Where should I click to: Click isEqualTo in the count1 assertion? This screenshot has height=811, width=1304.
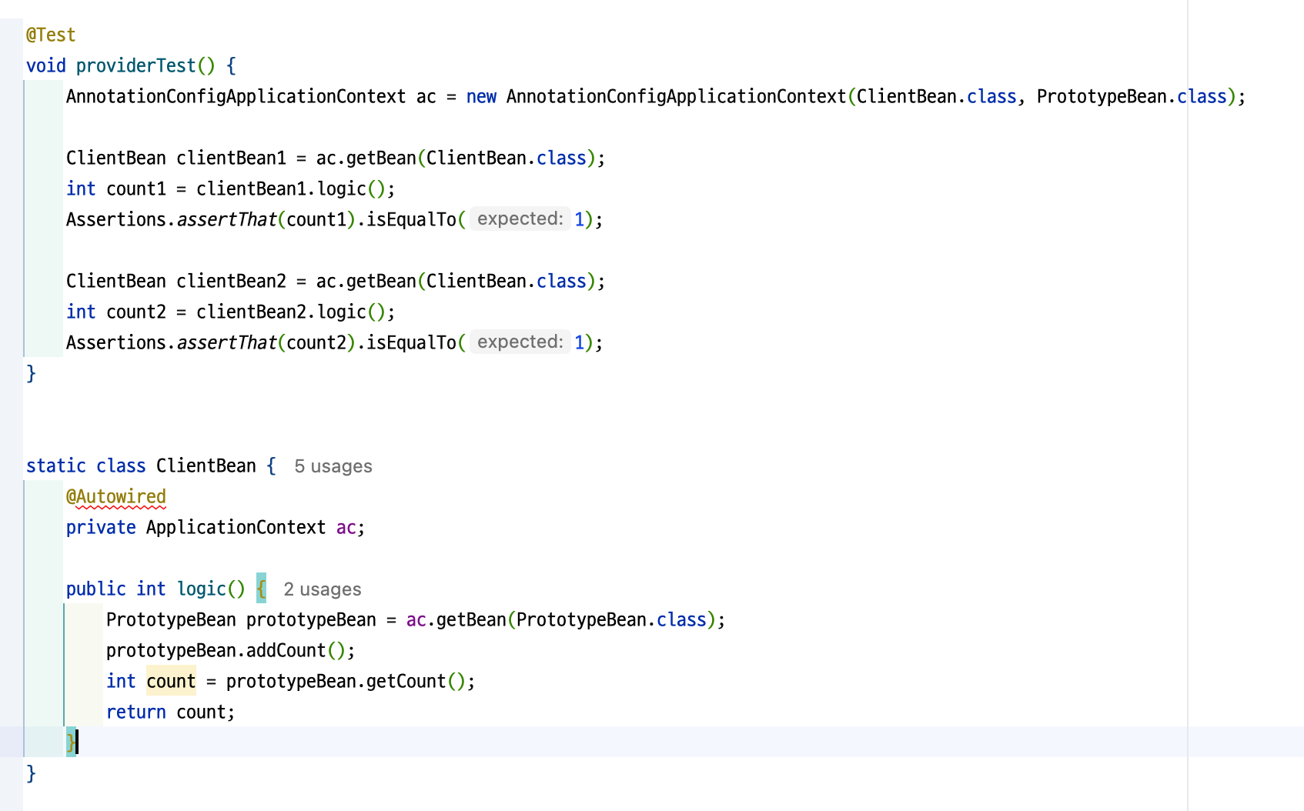click(411, 220)
